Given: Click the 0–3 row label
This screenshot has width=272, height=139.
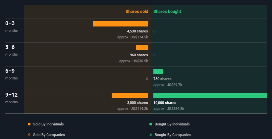Looking at the screenshot, I should click(10, 23).
